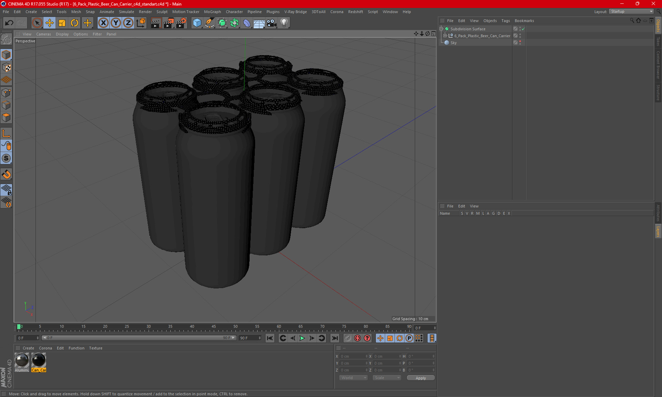Activate the Rotate tool
This screenshot has height=397, width=662.
74,23
